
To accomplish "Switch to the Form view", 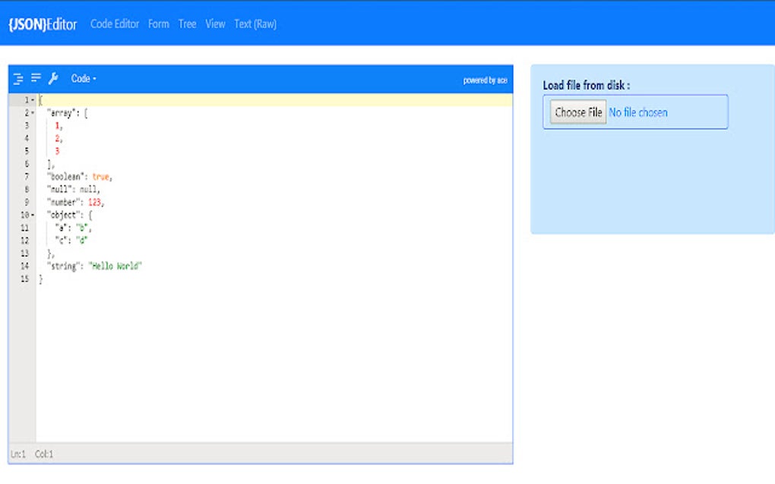I will click(159, 24).
